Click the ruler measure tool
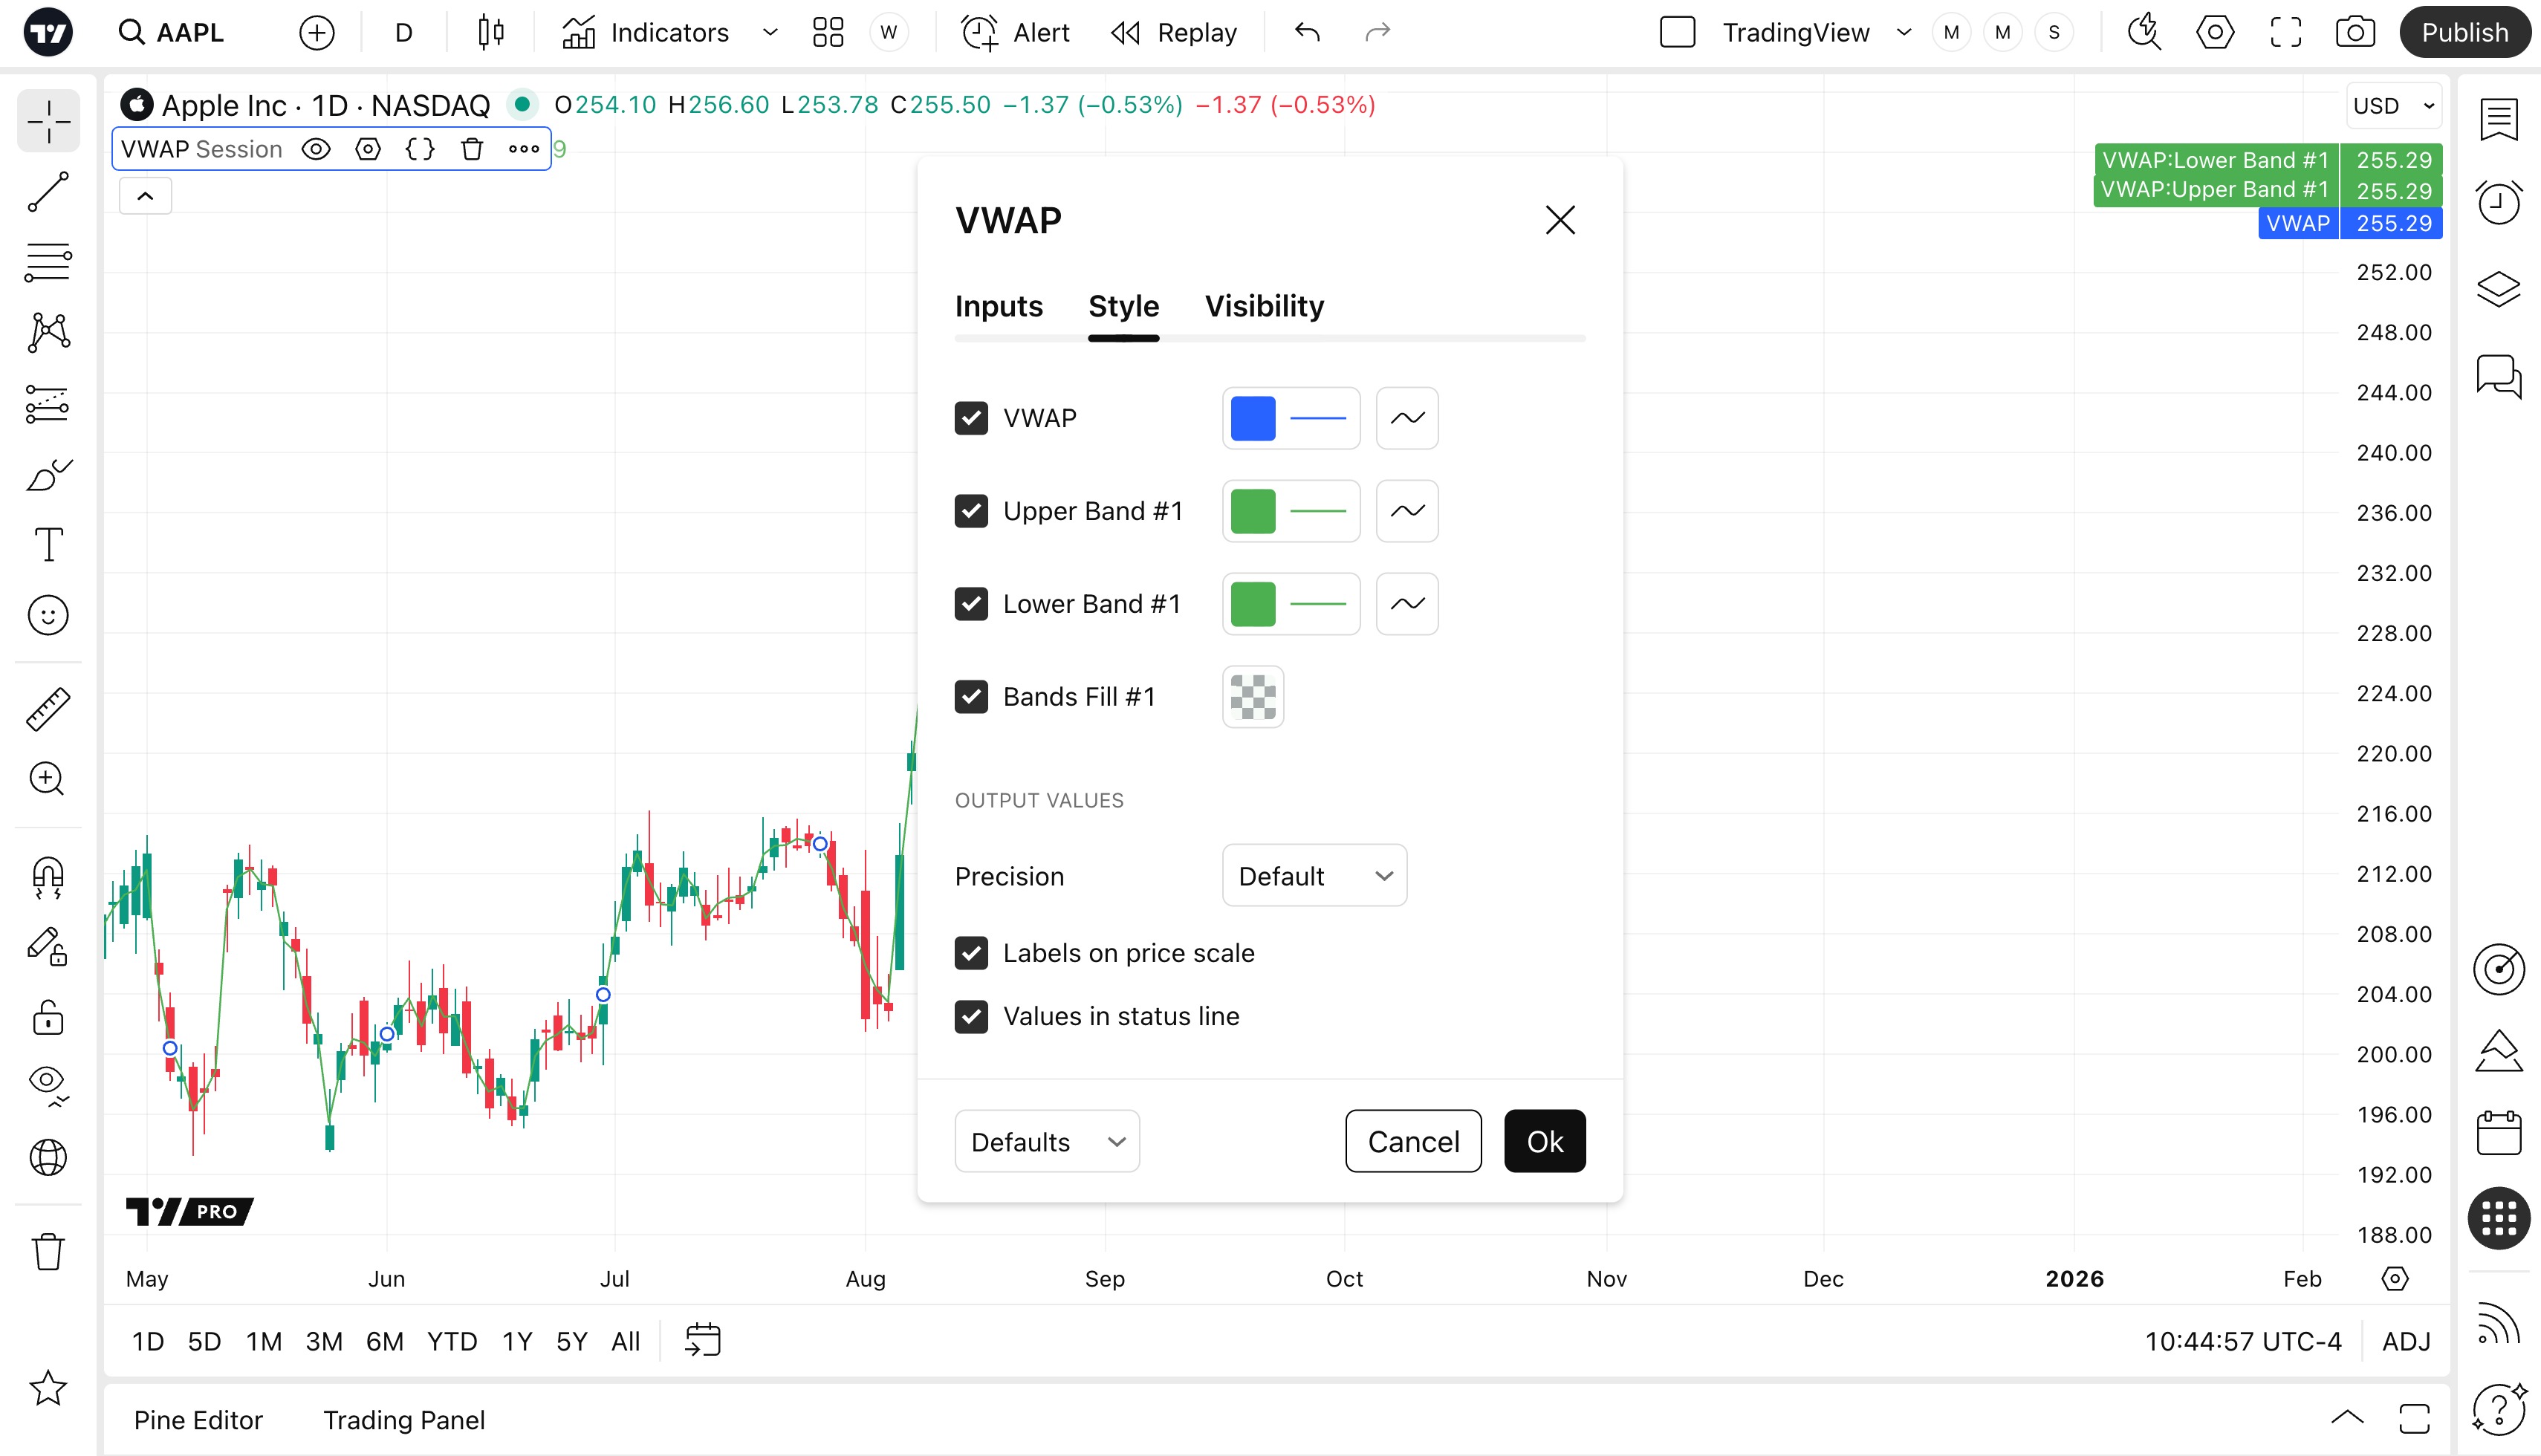 48,709
